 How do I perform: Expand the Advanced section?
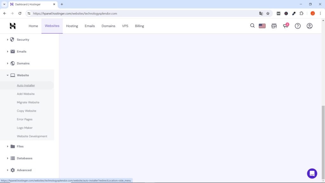[24, 170]
